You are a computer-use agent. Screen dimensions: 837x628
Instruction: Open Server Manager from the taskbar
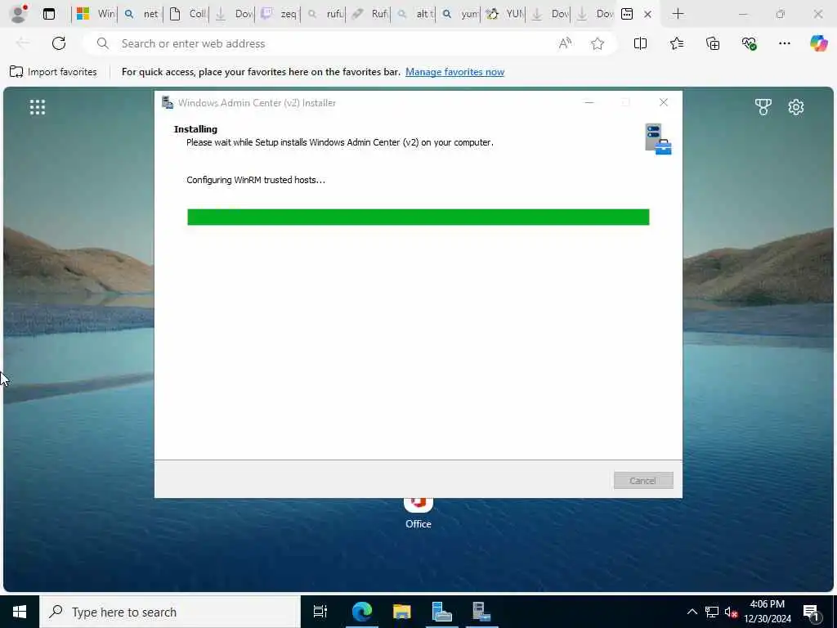pos(442,612)
